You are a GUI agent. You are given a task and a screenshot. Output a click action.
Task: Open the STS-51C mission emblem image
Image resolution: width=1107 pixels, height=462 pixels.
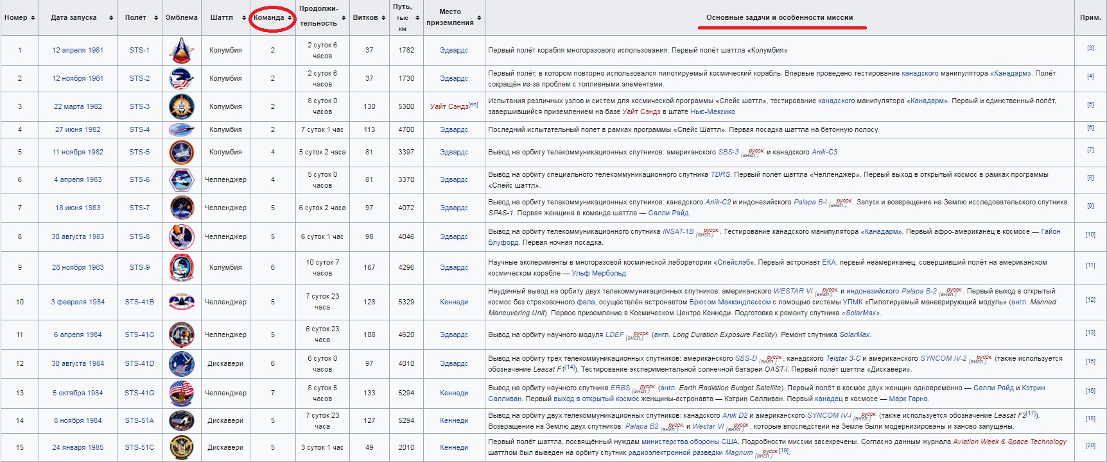pyautogui.click(x=181, y=447)
